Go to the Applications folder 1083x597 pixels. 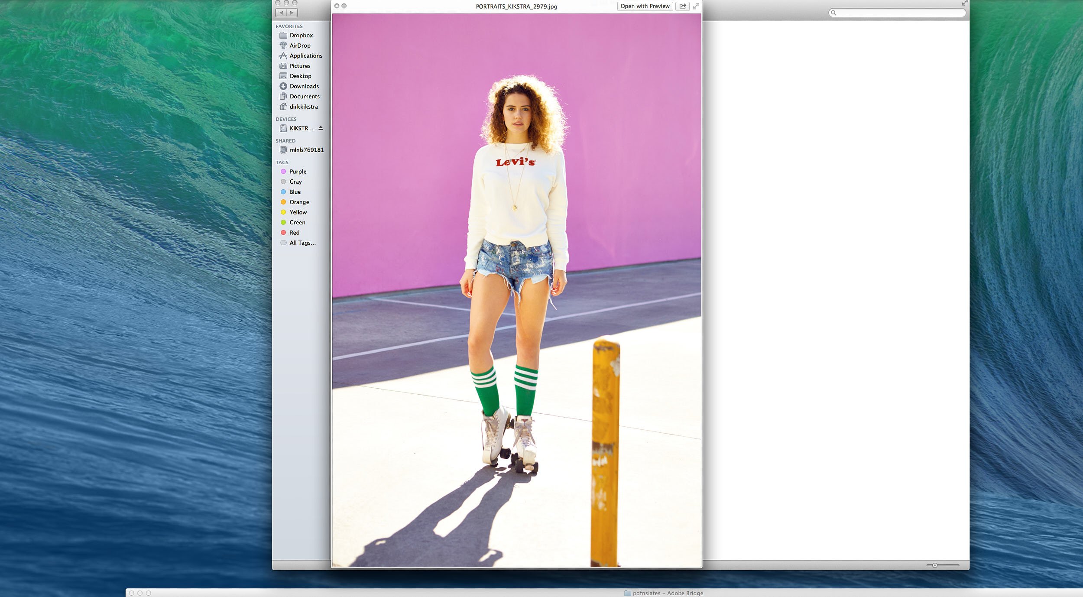[305, 56]
